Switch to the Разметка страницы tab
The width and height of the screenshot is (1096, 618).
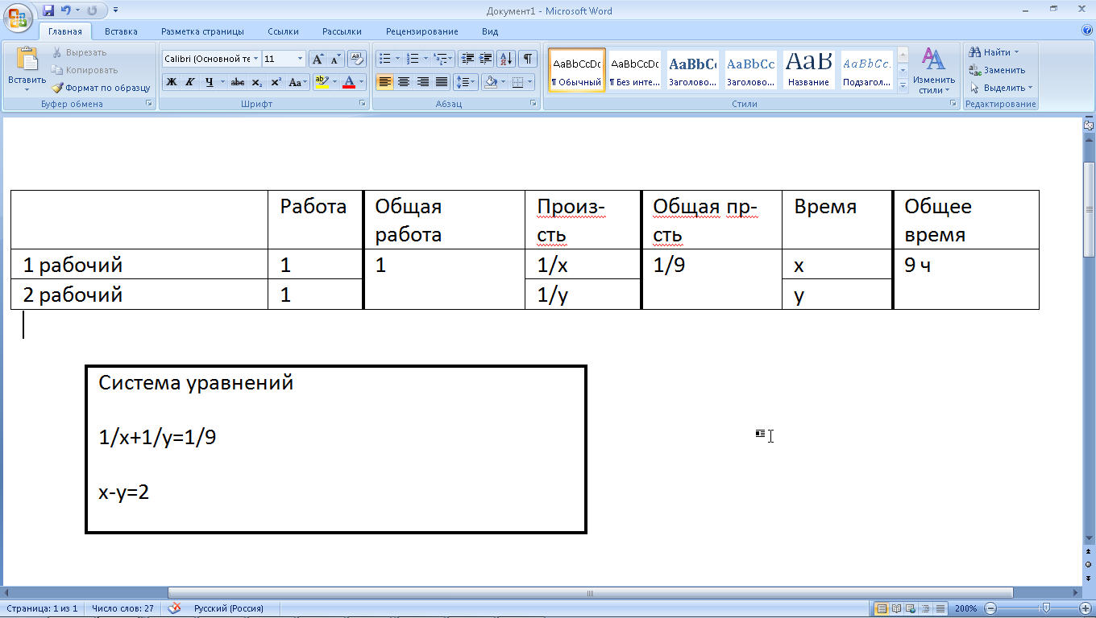pos(202,31)
